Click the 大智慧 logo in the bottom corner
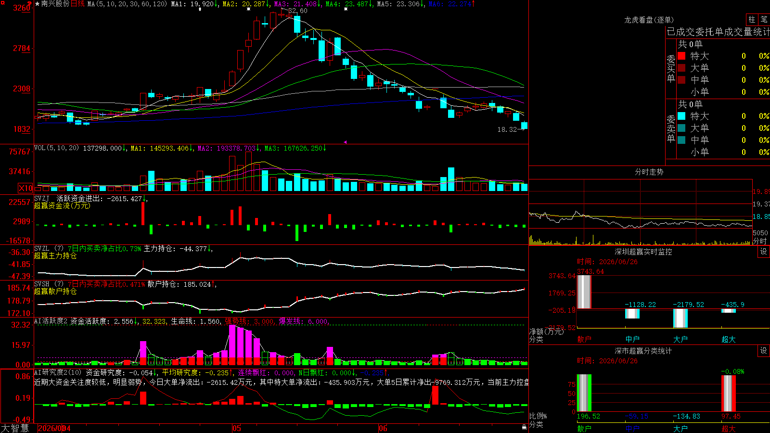The image size is (770, 433). (x=15, y=428)
